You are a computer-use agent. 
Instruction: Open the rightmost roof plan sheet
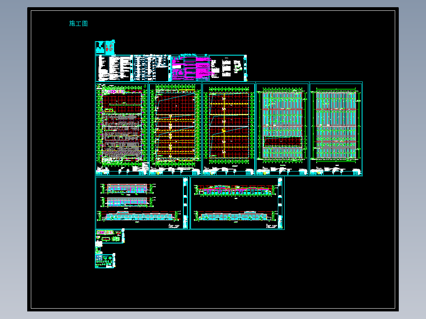336,129
